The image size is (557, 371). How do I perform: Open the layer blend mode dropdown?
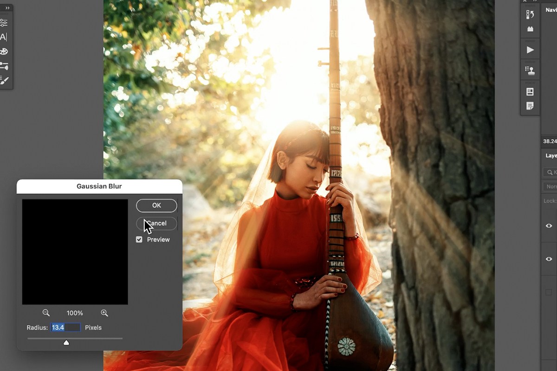551,187
